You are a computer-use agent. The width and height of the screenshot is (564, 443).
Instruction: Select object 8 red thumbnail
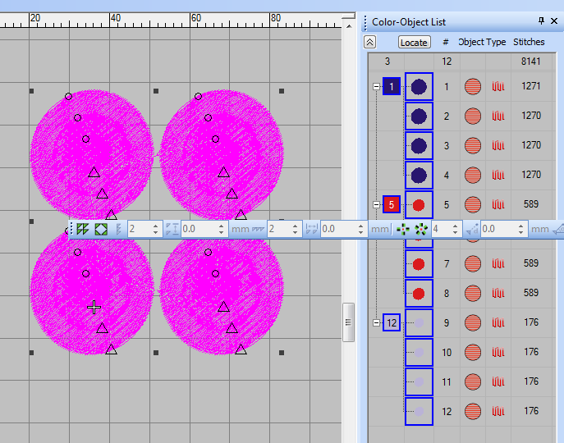point(419,293)
